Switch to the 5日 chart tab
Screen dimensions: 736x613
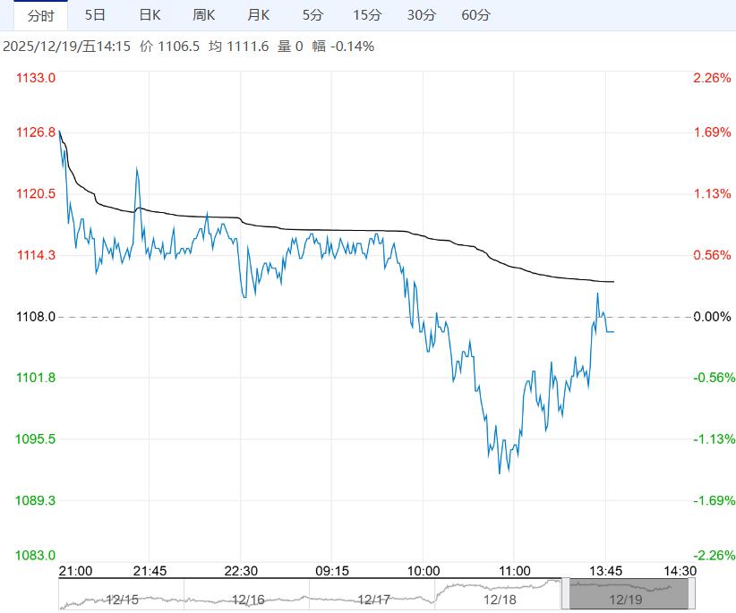click(93, 15)
